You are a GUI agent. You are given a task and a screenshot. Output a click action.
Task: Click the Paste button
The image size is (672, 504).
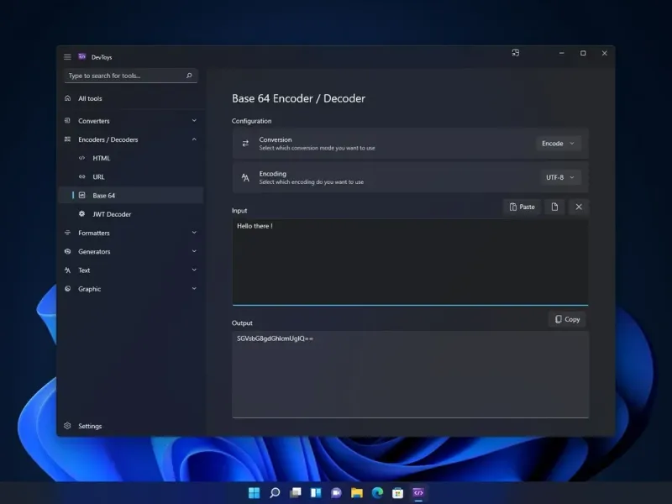522,207
